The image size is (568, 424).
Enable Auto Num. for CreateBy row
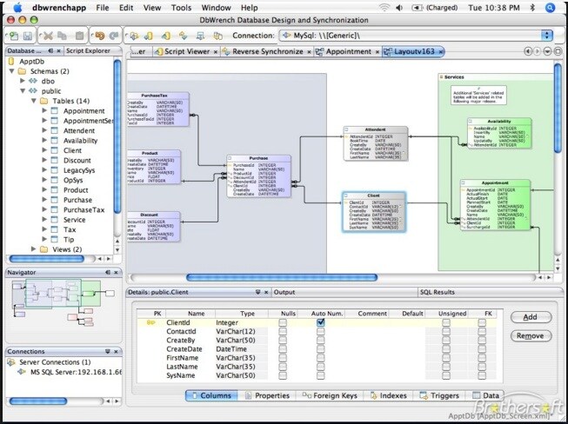click(321, 341)
